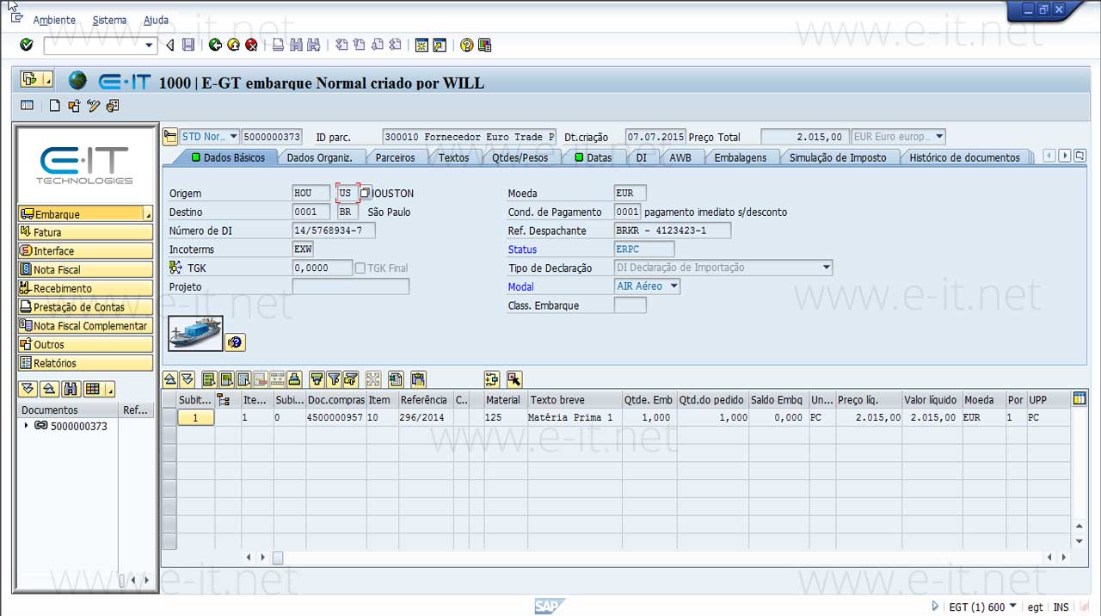Click the Interface sidebar button
Viewport: 1101px width, 616px height.
pyautogui.click(x=85, y=251)
